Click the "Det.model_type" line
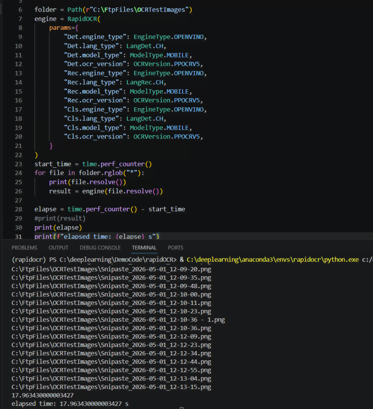This screenshot has width=373, height=409. pyautogui.click(x=128, y=55)
